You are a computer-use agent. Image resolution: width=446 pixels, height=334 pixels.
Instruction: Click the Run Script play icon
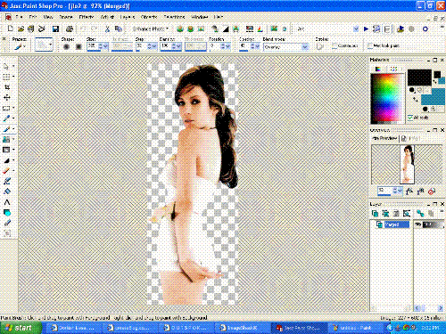click(366, 29)
